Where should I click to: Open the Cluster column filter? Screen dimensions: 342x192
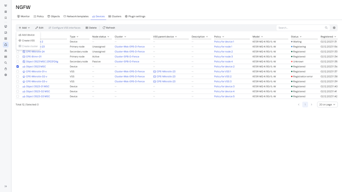(125, 37)
